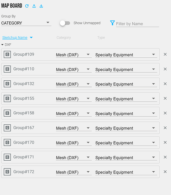171x195 pixels.
Task: Click the Filter by Name input field
Action: click(137, 24)
